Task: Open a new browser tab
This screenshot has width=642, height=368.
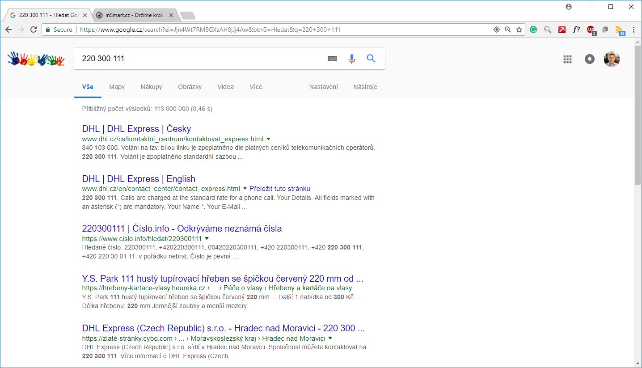Action: click(x=188, y=16)
